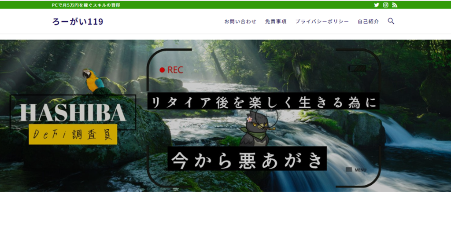Open the RSS feed icon
Viewport: 451px width, 227px height.
point(395,5)
